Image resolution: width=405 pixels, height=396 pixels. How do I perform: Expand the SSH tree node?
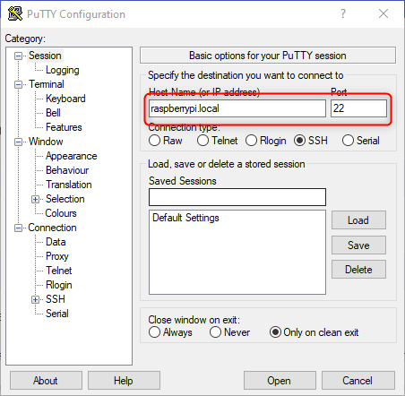point(35,299)
